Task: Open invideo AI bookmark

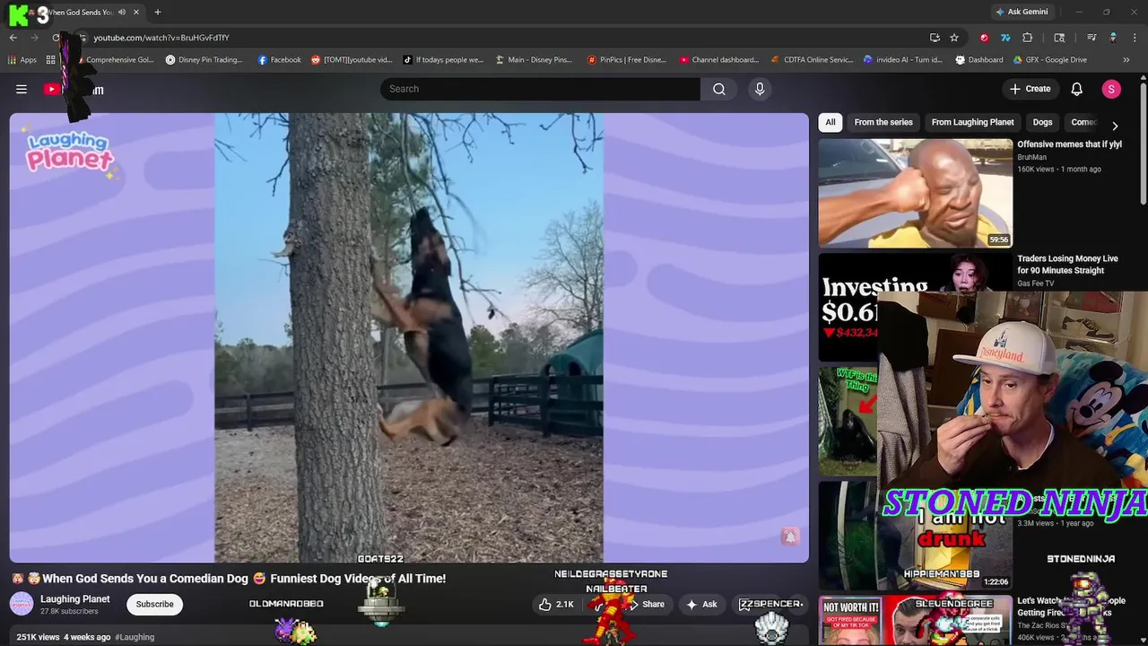Action: pyautogui.click(x=902, y=60)
